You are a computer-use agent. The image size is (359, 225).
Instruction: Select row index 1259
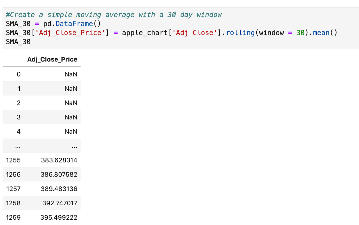(13, 217)
